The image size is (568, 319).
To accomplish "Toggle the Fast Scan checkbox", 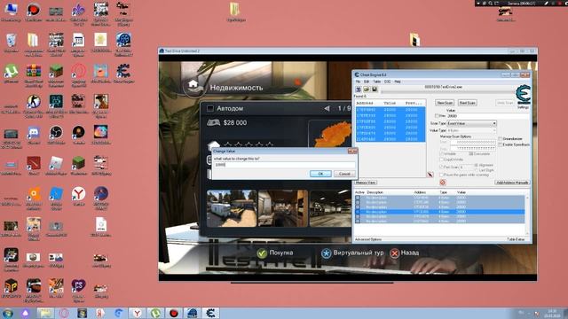I will pyautogui.click(x=442, y=167).
